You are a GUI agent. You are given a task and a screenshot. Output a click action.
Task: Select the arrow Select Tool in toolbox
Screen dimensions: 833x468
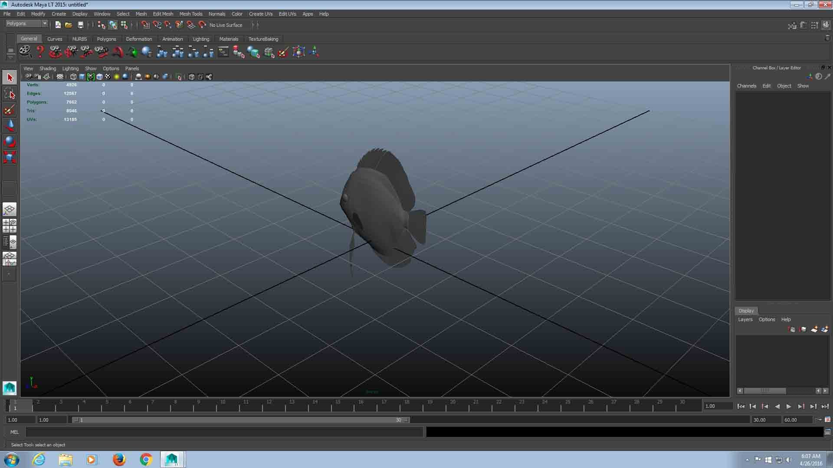point(10,78)
